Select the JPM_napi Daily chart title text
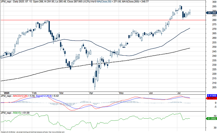The width and height of the screenshot is (217, 133). coord(9,1)
